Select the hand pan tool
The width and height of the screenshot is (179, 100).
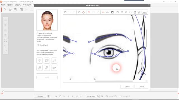(x=117, y=12)
